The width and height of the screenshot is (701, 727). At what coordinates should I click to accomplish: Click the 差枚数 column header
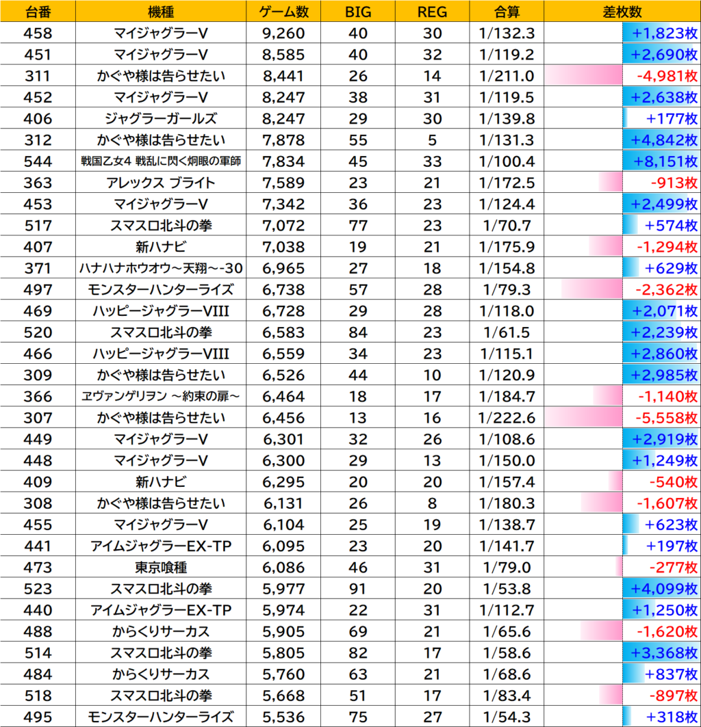tap(622, 11)
